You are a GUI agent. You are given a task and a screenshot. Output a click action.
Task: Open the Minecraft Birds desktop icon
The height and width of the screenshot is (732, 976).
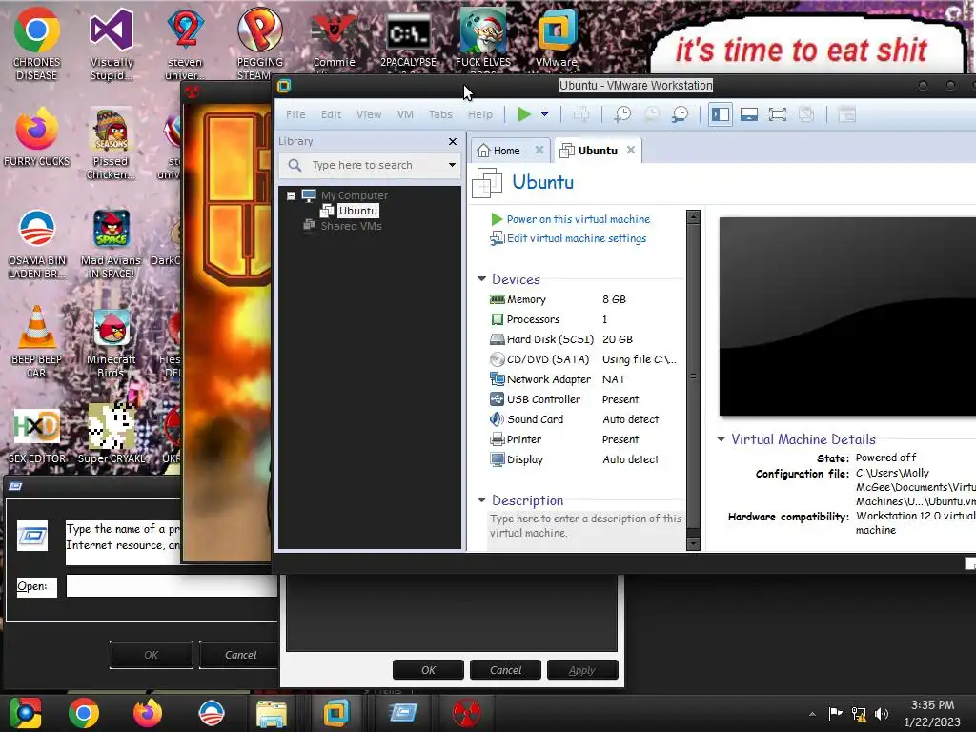112,343
